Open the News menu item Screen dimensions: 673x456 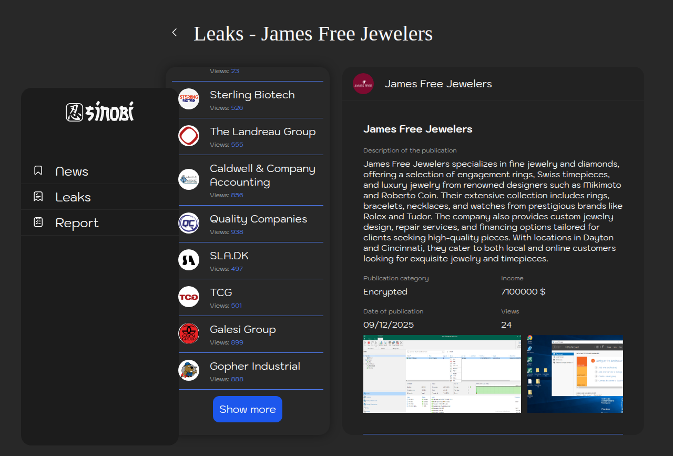(72, 171)
